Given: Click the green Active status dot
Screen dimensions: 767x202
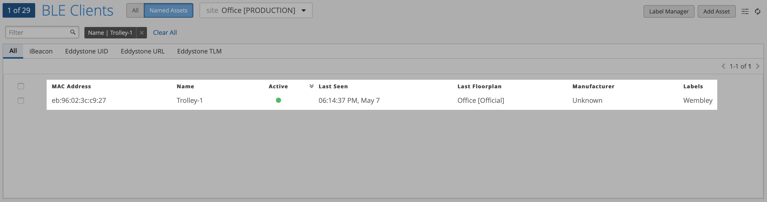Looking at the screenshot, I should tap(279, 100).
